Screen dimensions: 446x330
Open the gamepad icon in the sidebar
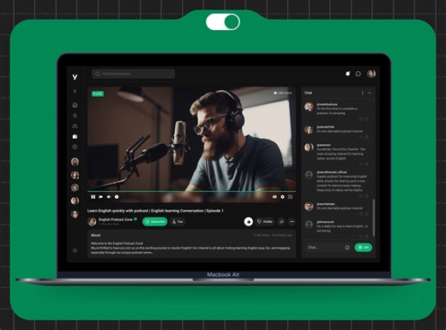click(x=75, y=126)
